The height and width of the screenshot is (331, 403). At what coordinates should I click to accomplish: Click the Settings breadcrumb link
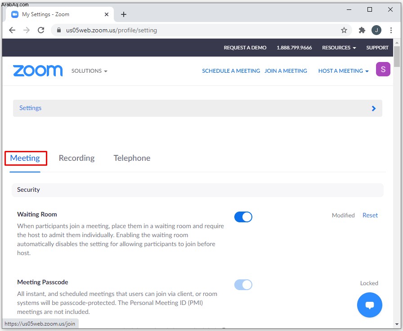pos(30,108)
